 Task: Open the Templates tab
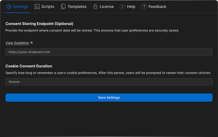point(77,7)
